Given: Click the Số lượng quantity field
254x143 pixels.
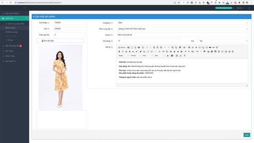Looking at the screenshot, I should coord(148,41).
